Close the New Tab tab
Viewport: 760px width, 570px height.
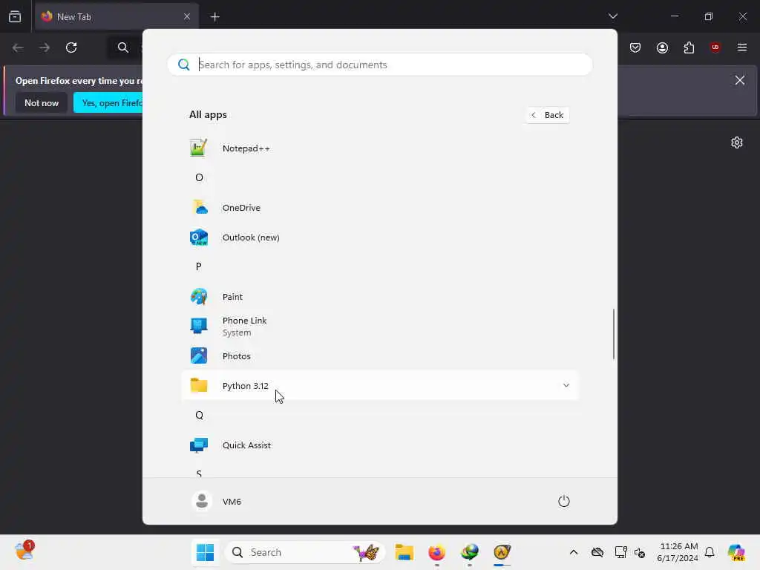[x=187, y=16]
